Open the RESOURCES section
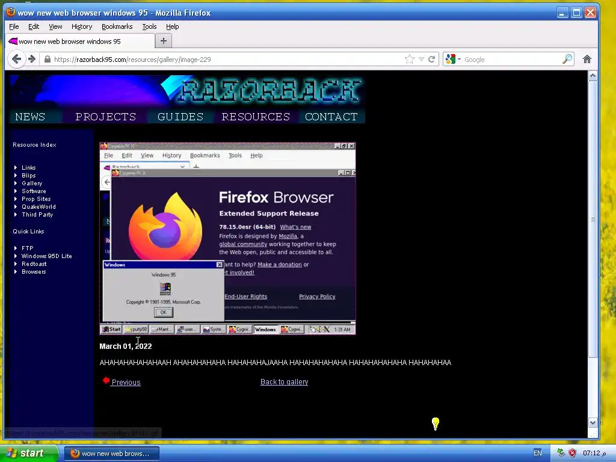Viewport: 616px width, 462px height. coord(256,117)
